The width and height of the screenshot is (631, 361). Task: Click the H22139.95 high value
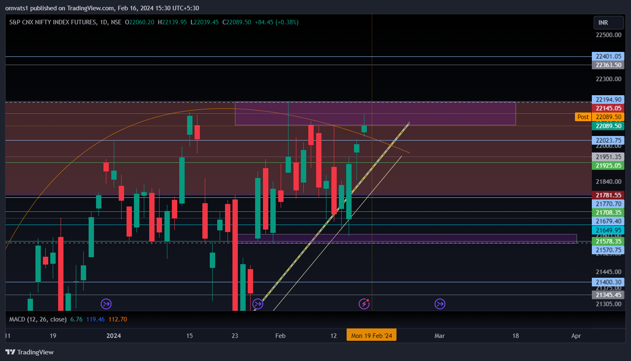click(x=172, y=22)
